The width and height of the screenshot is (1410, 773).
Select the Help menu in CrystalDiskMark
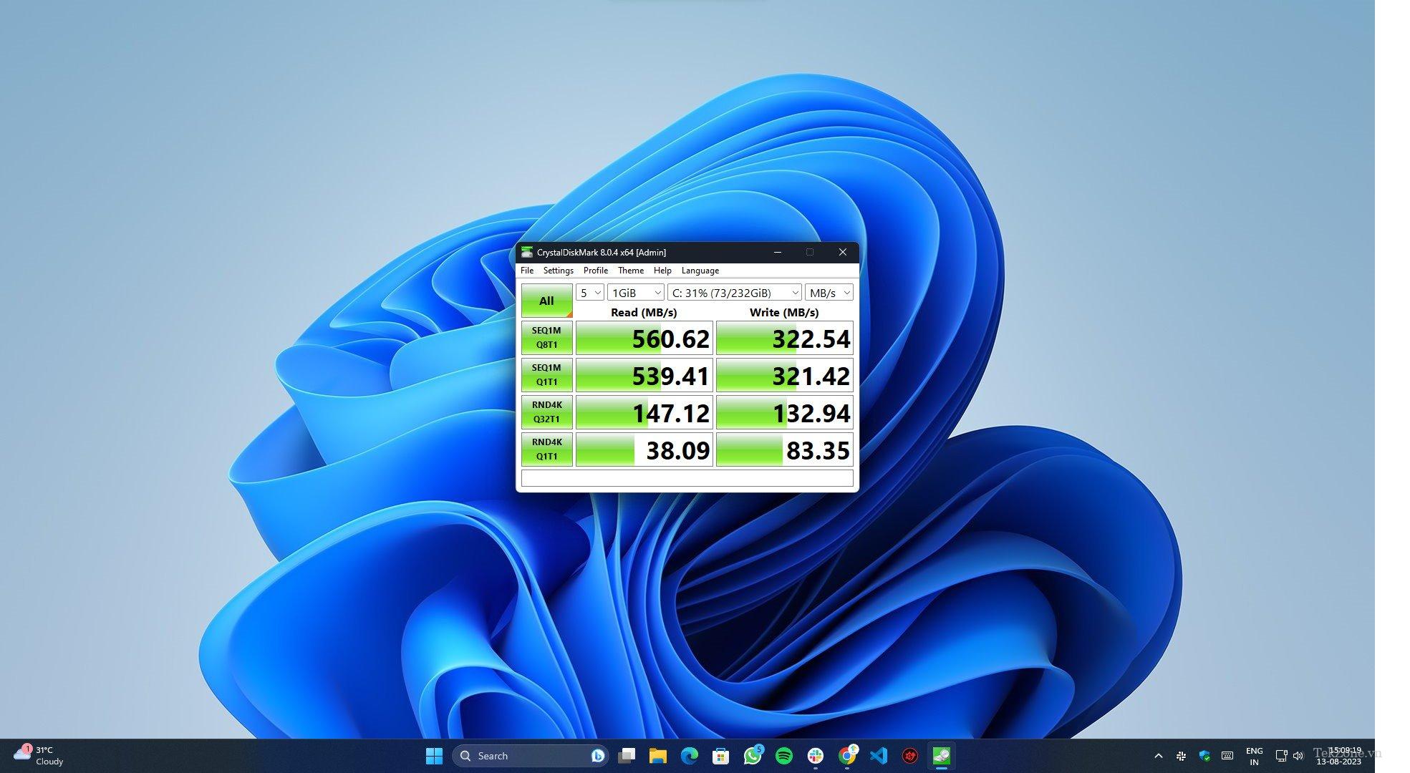tap(662, 269)
